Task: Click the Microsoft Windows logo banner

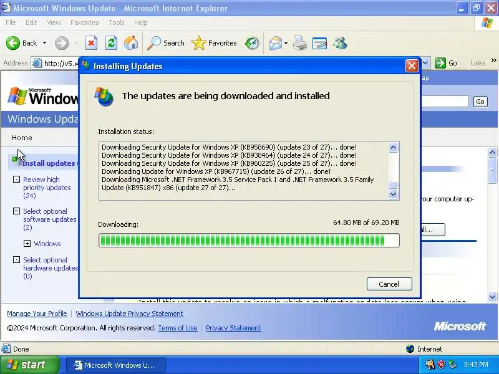Action: click(43, 96)
